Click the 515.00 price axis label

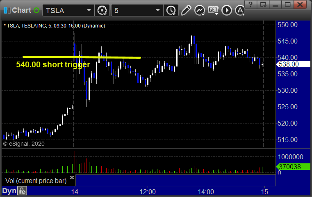[287, 140]
